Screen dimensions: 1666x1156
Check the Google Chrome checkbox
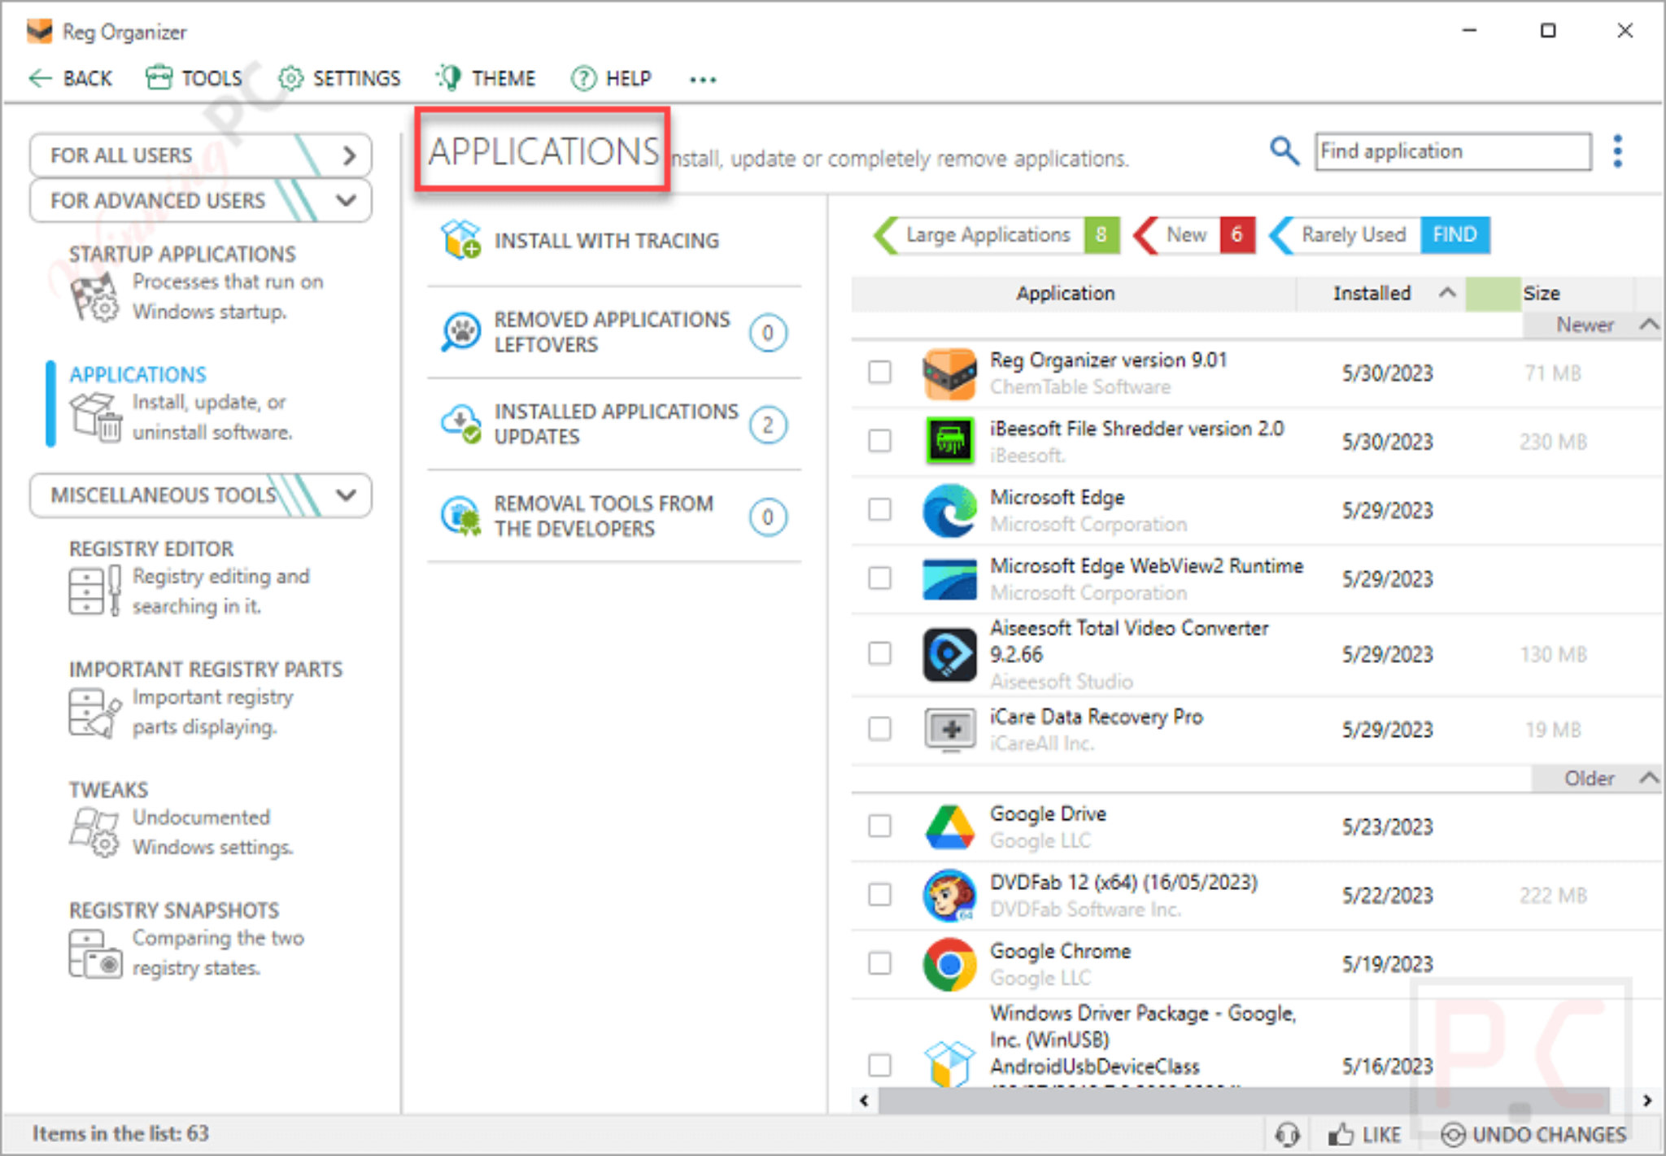click(x=879, y=964)
